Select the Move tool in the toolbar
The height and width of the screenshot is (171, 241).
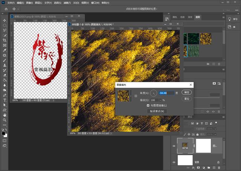point(5,20)
